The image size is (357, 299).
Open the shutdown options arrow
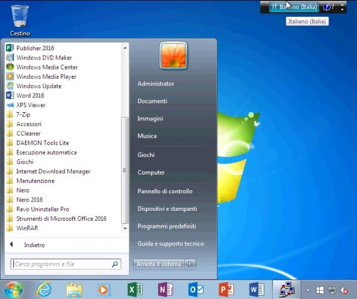coord(190,264)
